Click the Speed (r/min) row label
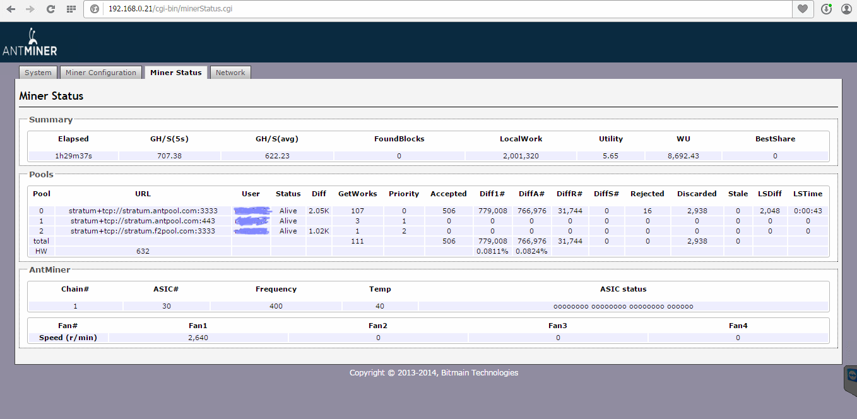The image size is (857, 419). coord(68,338)
